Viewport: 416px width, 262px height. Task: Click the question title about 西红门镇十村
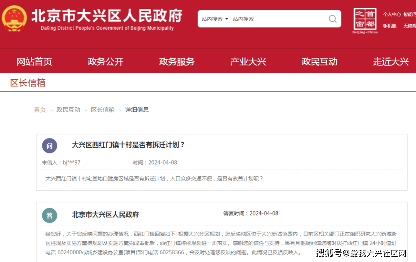[x=129, y=145]
